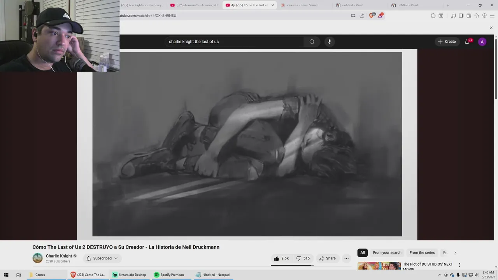Close the Cómo The Last of Us tab

pos(273,5)
